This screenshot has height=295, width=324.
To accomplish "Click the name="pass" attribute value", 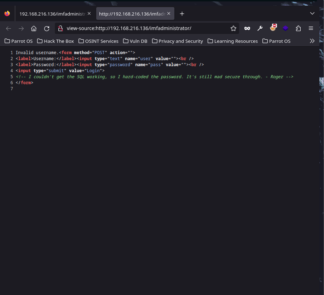I will 155,65.
